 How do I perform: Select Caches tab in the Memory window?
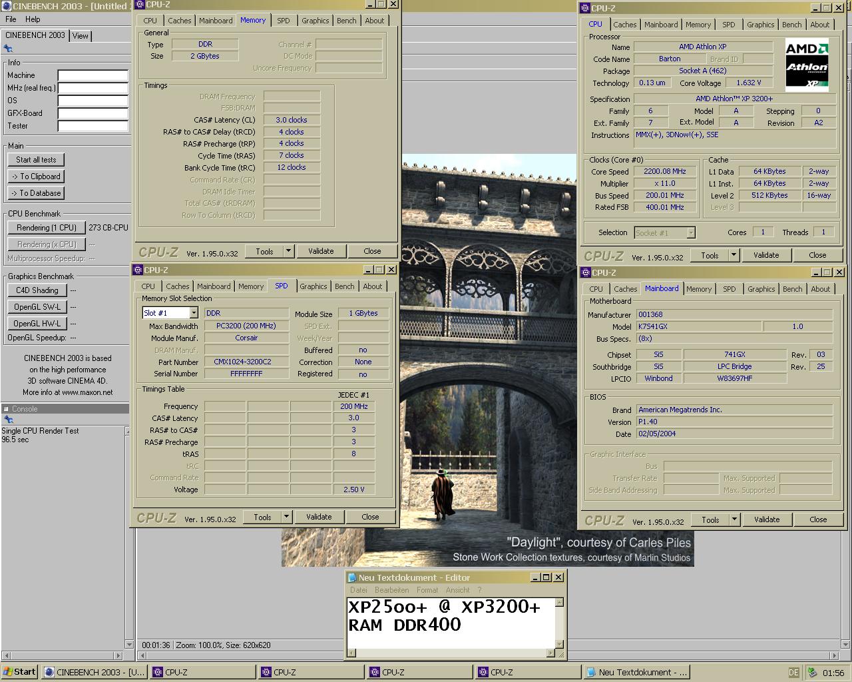tap(179, 21)
